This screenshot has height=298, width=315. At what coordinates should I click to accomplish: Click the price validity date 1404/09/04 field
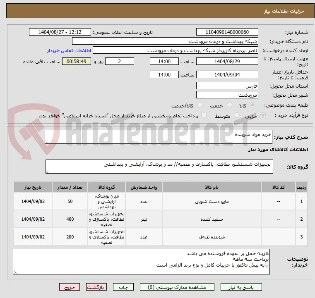click(x=227, y=74)
